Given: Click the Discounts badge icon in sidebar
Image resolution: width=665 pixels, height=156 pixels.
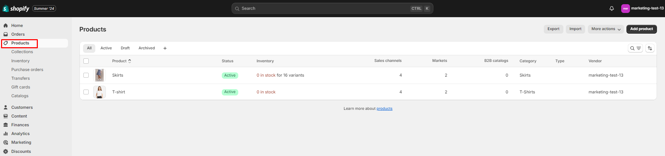Looking at the screenshot, I should pos(6,151).
